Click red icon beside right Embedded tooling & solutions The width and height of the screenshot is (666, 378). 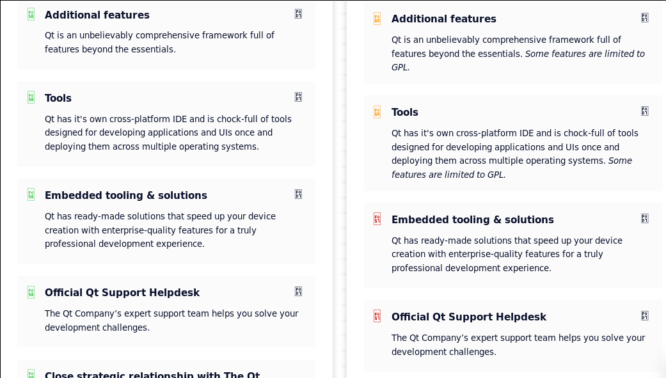pyautogui.click(x=377, y=219)
